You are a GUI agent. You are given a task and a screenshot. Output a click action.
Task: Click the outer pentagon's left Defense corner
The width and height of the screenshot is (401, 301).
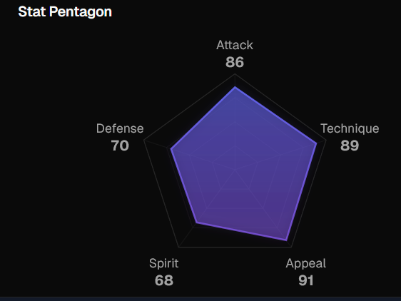(144, 140)
